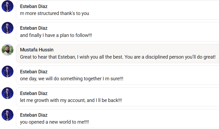The image size is (219, 129).
Task: Select message "you opened a new world to me!!!!"
Action: pyautogui.click(x=54, y=122)
